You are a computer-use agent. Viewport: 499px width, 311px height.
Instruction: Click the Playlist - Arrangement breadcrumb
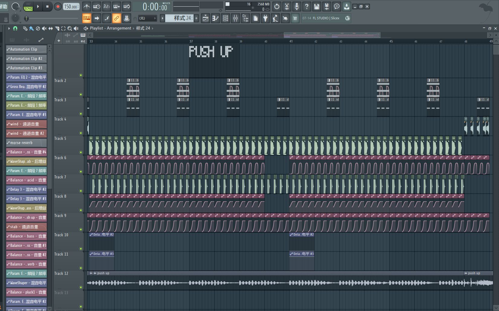[111, 28]
